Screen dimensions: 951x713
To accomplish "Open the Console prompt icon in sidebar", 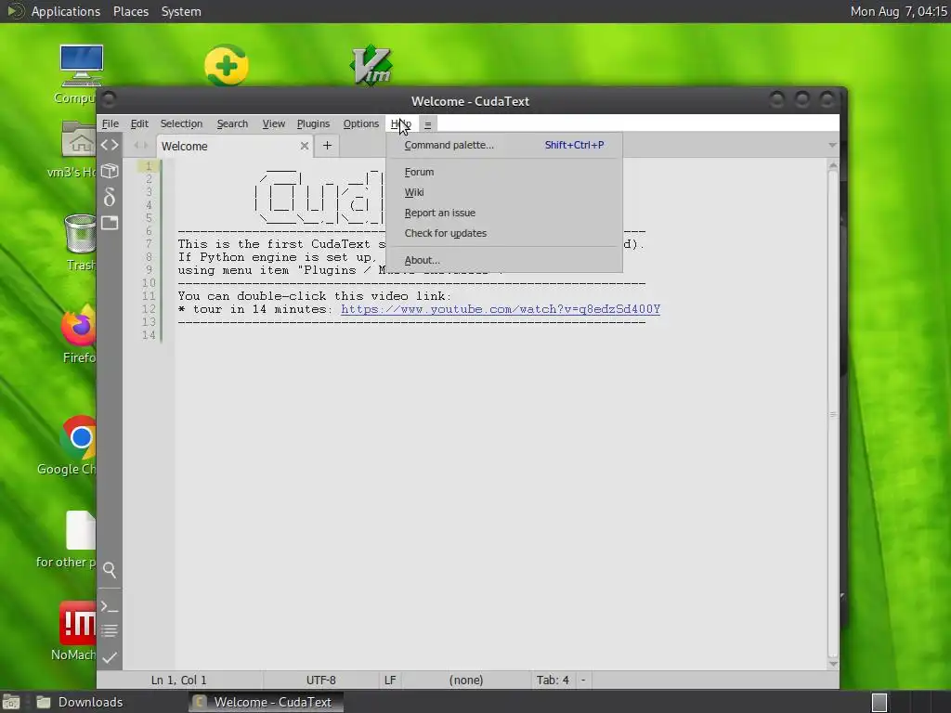I will [x=110, y=605].
